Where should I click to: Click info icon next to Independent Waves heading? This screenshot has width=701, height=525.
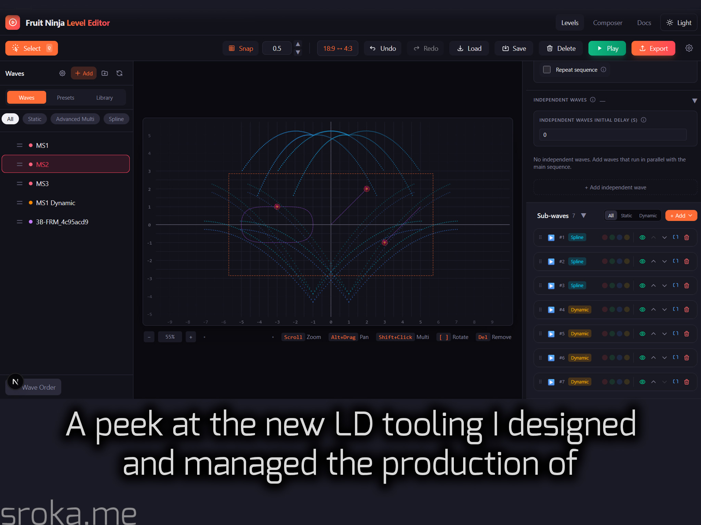pyautogui.click(x=593, y=100)
